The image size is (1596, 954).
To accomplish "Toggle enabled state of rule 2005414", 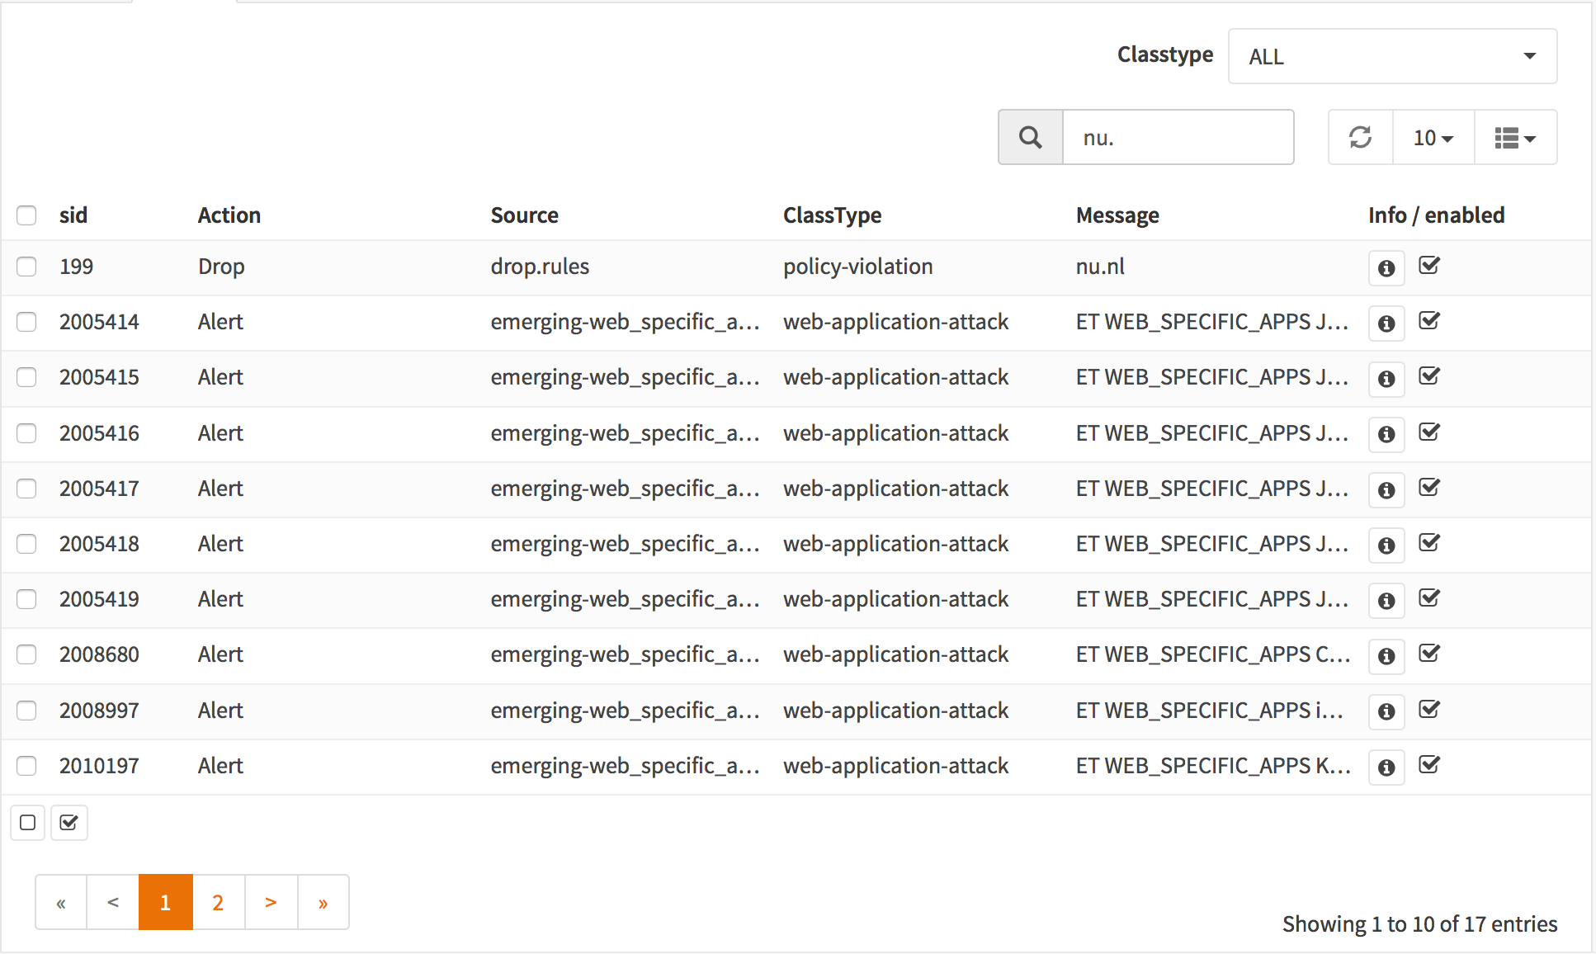I will (x=1429, y=321).
